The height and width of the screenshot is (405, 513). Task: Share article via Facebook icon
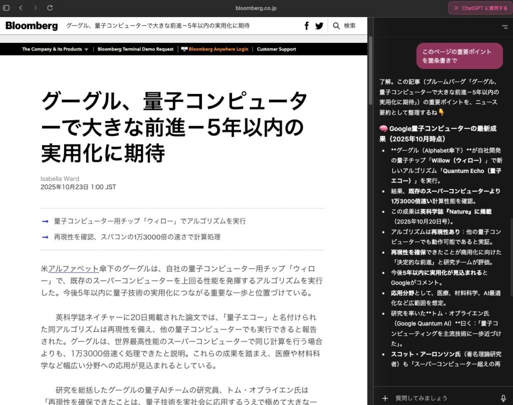point(307,25)
